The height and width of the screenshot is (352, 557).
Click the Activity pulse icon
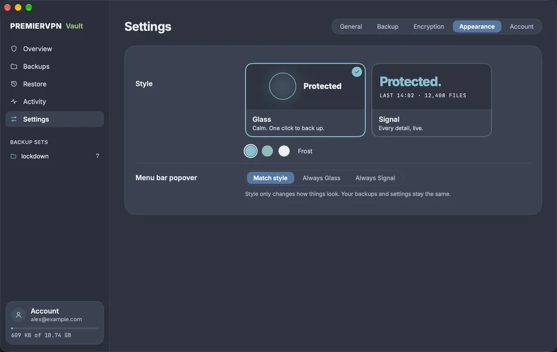pyautogui.click(x=14, y=102)
